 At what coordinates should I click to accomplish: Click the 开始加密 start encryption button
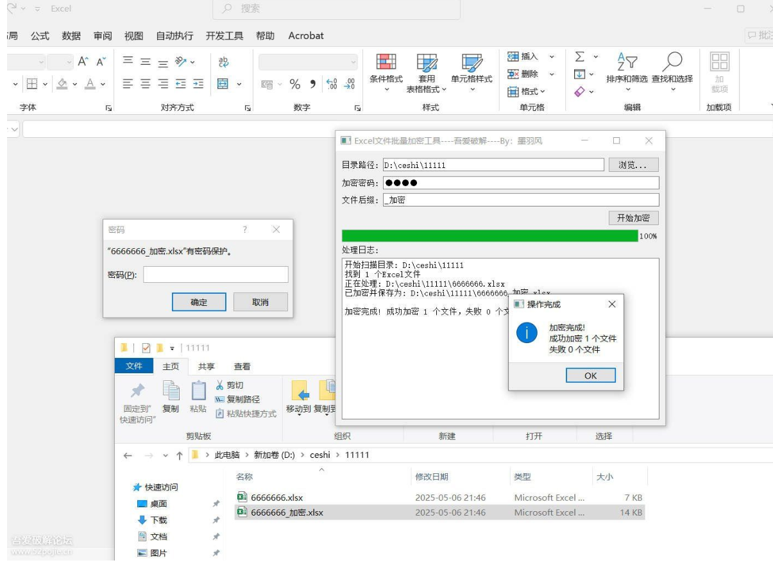click(x=634, y=218)
